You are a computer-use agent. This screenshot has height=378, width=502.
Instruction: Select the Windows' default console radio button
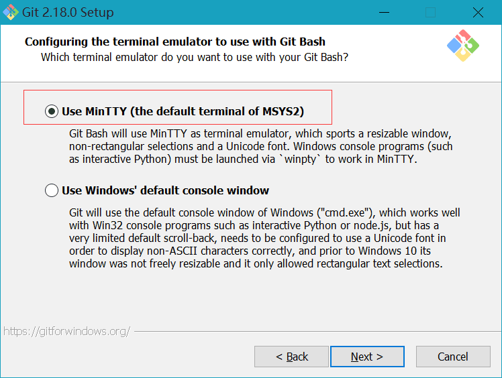coord(52,191)
